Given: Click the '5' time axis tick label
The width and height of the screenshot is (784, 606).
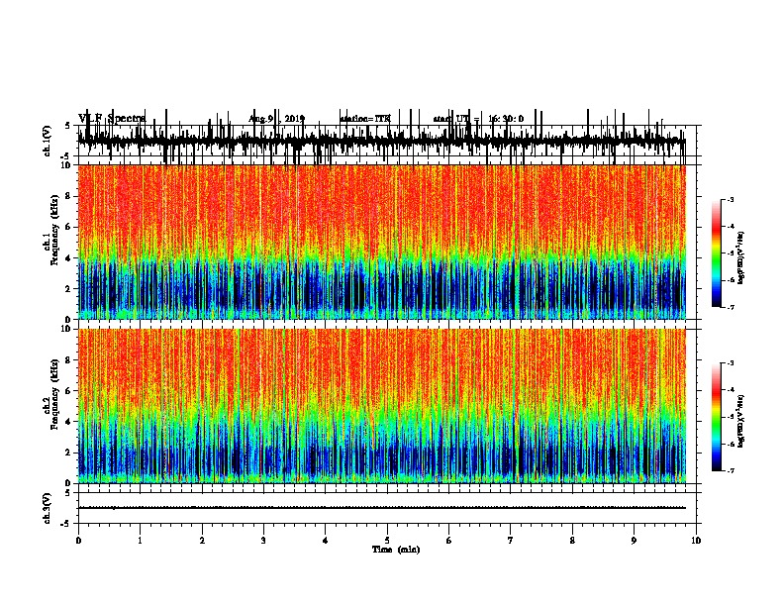Looking at the screenshot, I should [387, 541].
